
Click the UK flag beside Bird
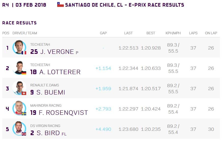[x=24, y=134]
